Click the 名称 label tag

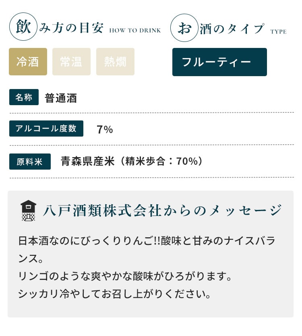click(x=24, y=97)
